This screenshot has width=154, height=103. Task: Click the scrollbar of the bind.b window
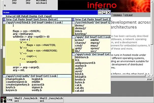pos(4,49)
